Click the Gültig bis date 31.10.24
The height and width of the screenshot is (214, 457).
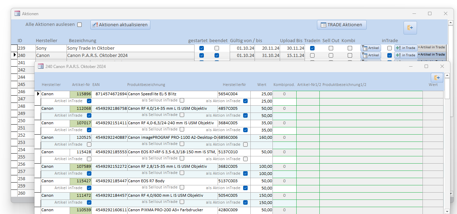(268, 56)
